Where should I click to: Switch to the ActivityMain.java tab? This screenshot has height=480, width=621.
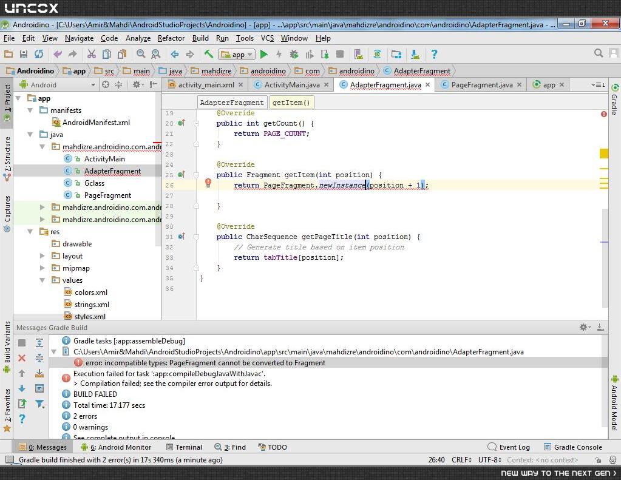[x=291, y=85]
